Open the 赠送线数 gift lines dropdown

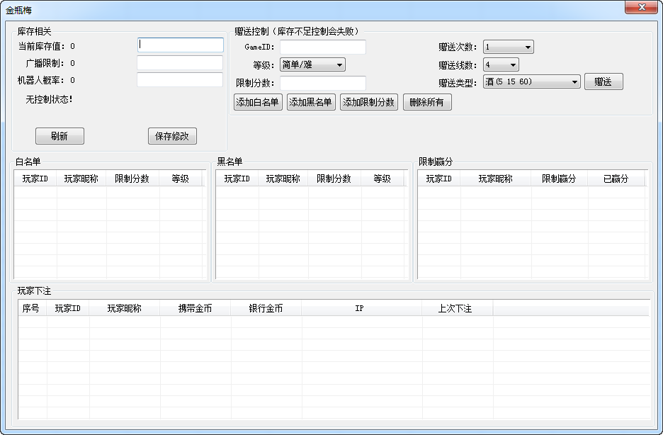click(501, 64)
